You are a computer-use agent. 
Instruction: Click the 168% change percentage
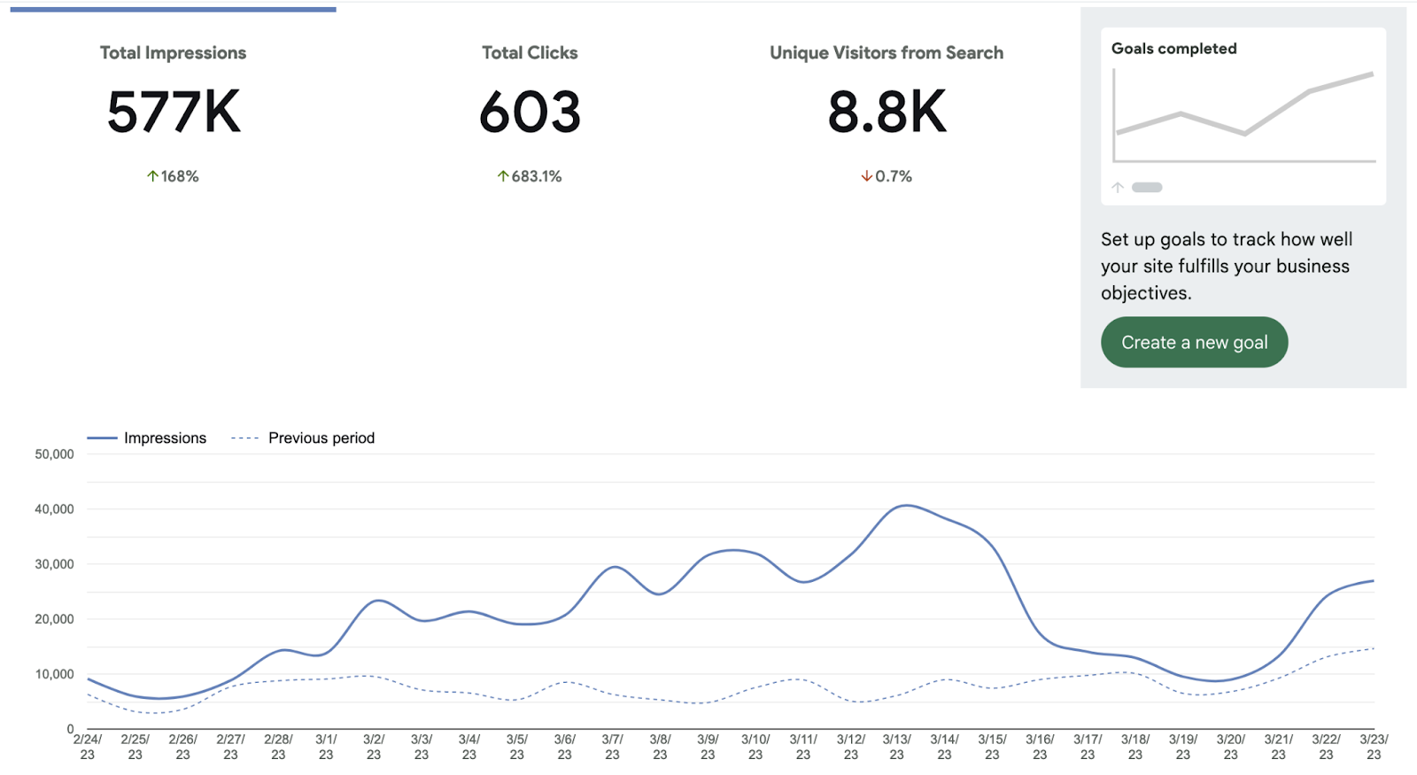(x=180, y=176)
